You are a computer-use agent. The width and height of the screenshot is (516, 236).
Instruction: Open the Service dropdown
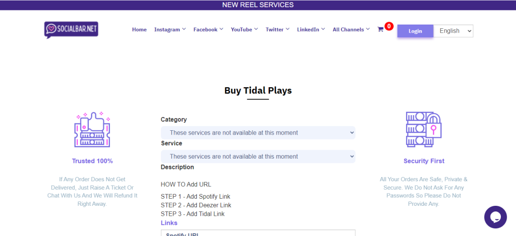click(258, 156)
